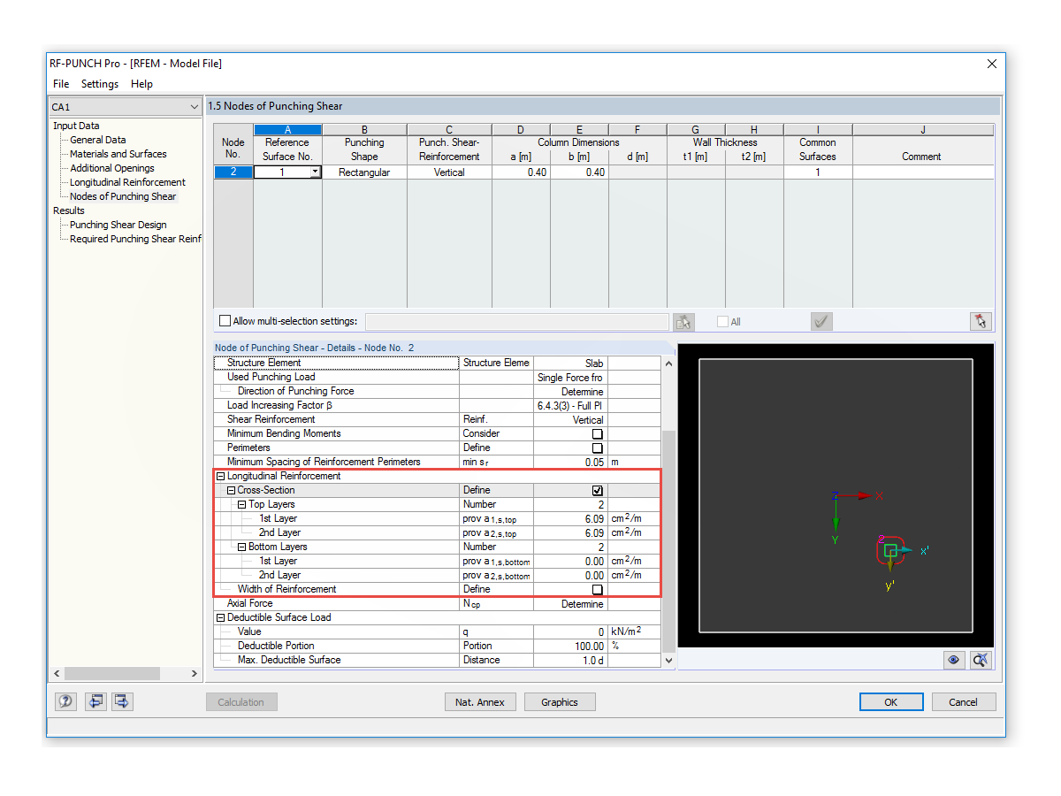Collapse the Cross-Section subgroup
This screenshot has height=796, width=1061.
232,490
